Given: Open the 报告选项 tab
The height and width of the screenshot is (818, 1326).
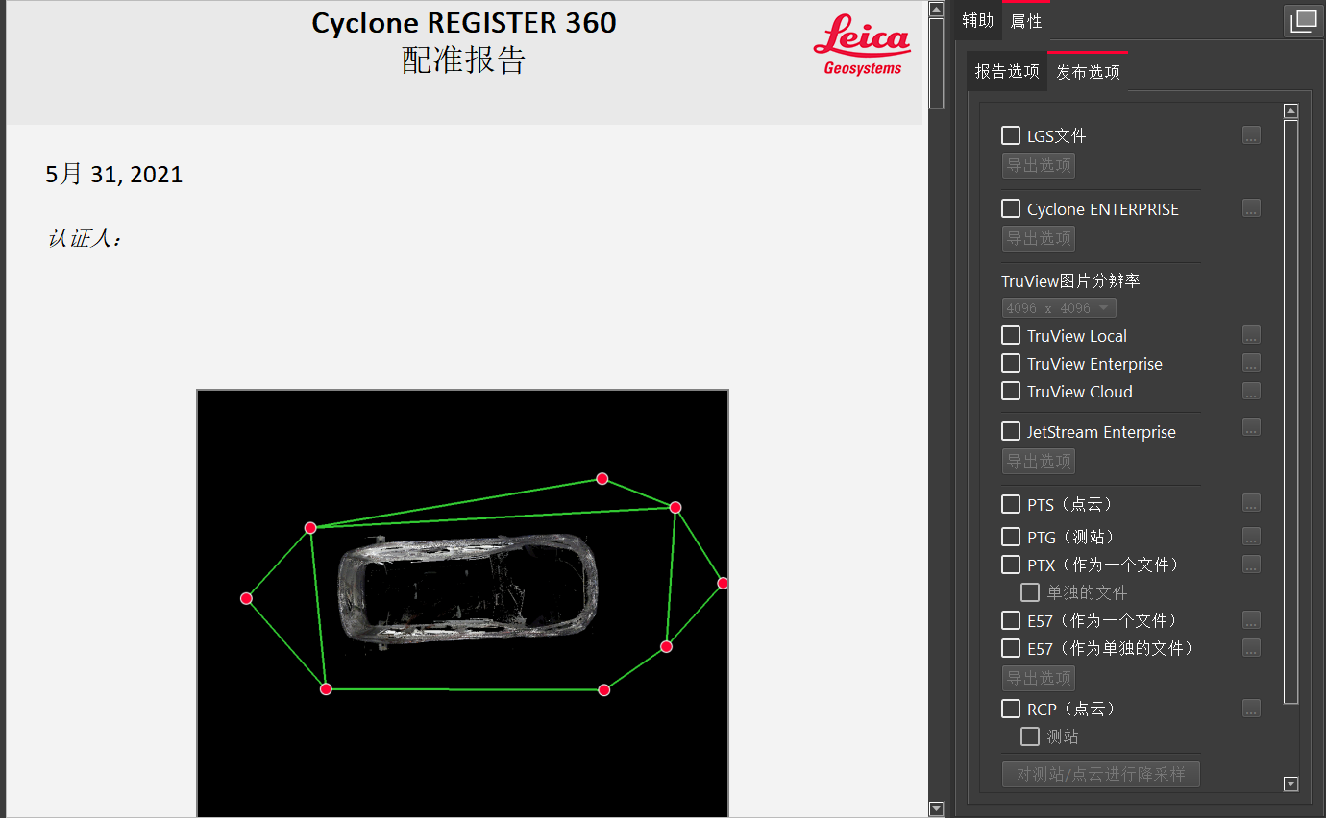Looking at the screenshot, I should coord(1007,71).
